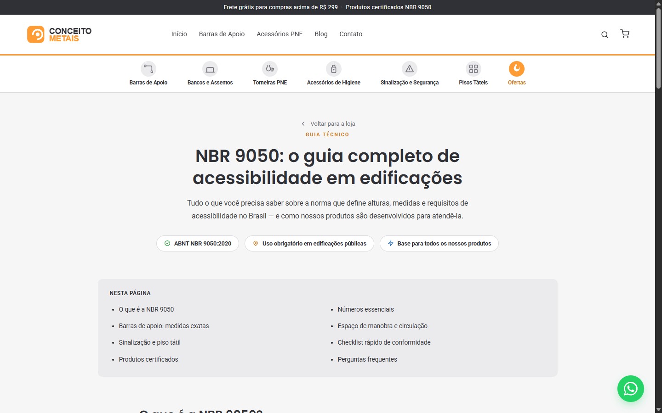Viewport: 662px width, 413px height.
Task: Click the ABNT NBR 9050:2020 badge
Action: coord(198,244)
